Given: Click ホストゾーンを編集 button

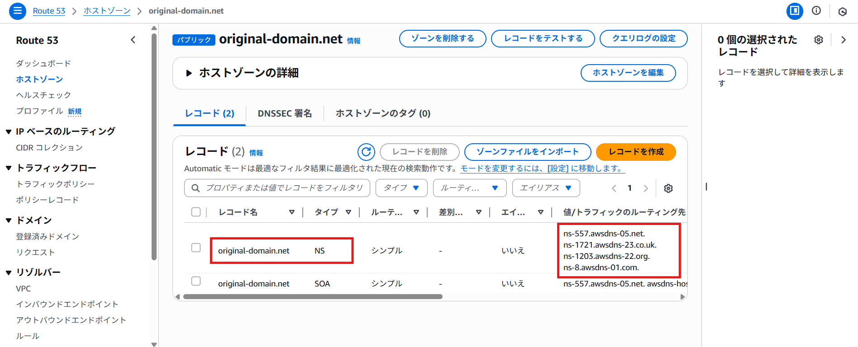Looking at the screenshot, I should pyautogui.click(x=628, y=73).
